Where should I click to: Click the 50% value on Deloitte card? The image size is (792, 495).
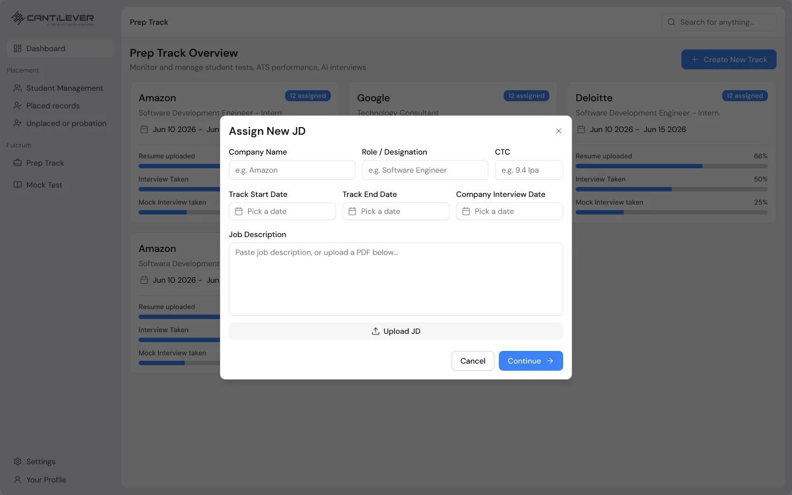pyautogui.click(x=761, y=179)
